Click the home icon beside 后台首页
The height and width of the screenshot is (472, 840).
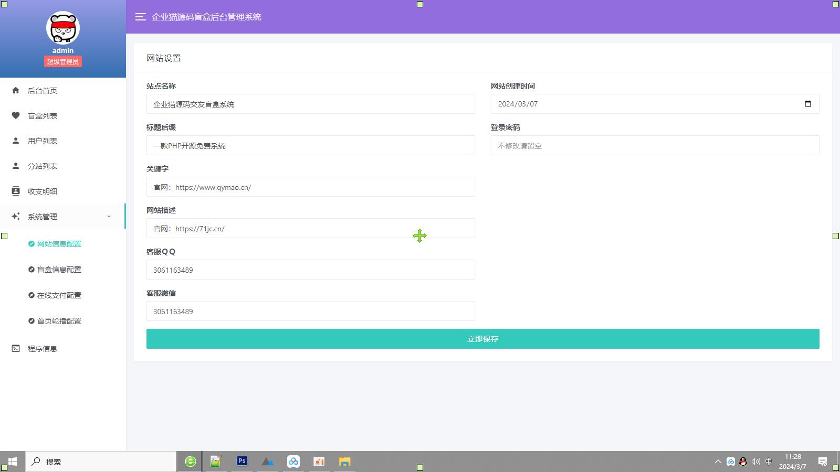(16, 90)
